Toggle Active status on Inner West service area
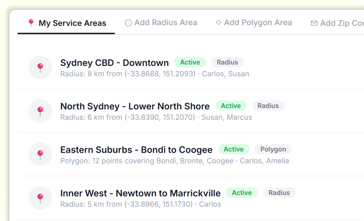This screenshot has height=221, width=364. [242, 193]
